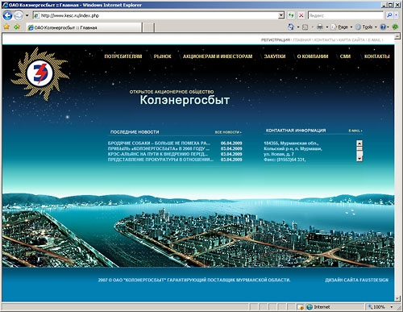Click the browser Forward arrow button

pyautogui.click(x=19, y=15)
